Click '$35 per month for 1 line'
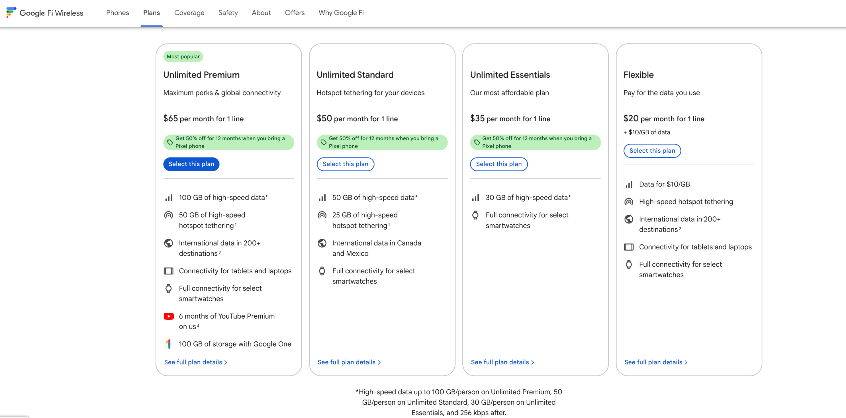 [x=510, y=118]
